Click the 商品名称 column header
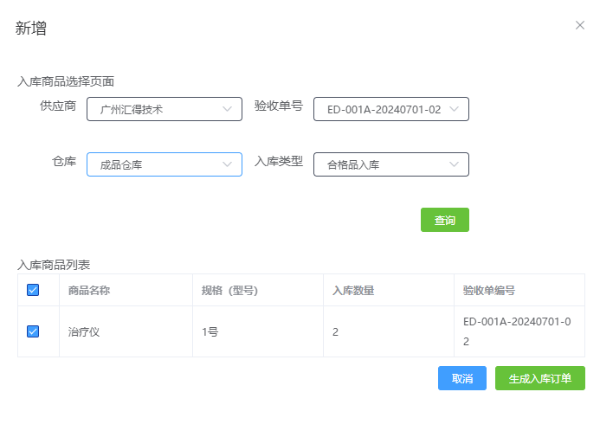 [x=89, y=290]
